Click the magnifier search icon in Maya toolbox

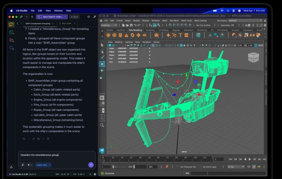click(102, 125)
